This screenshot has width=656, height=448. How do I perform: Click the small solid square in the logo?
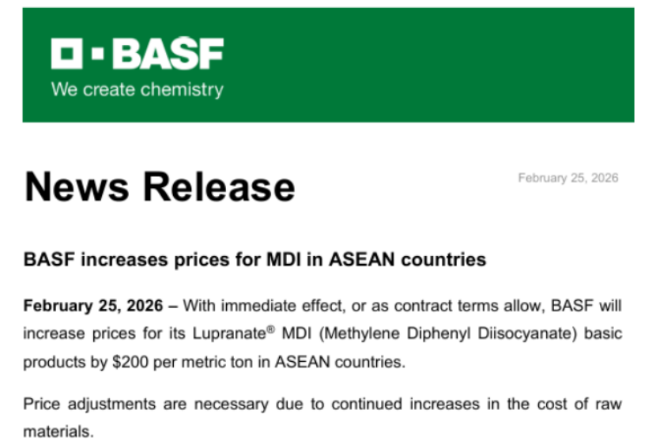pos(98,55)
